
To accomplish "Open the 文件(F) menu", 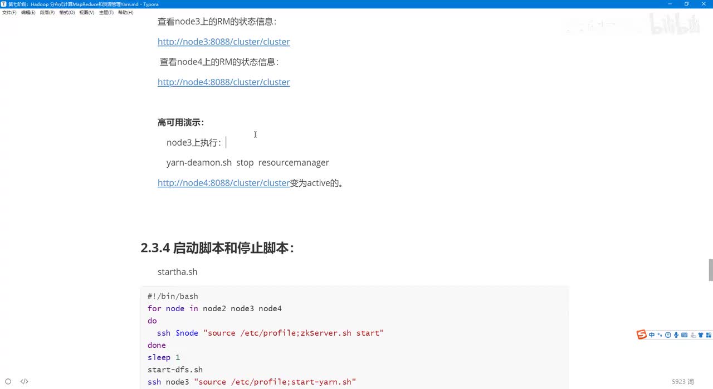I will point(9,12).
